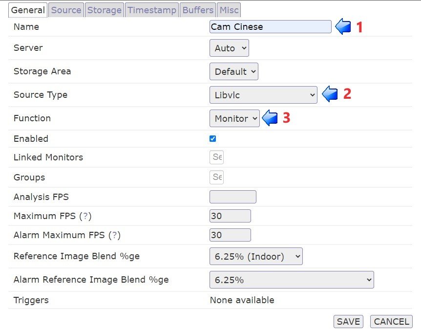The height and width of the screenshot is (334, 421).
Task: Open the Storage Area dropdown
Action: [x=233, y=71]
